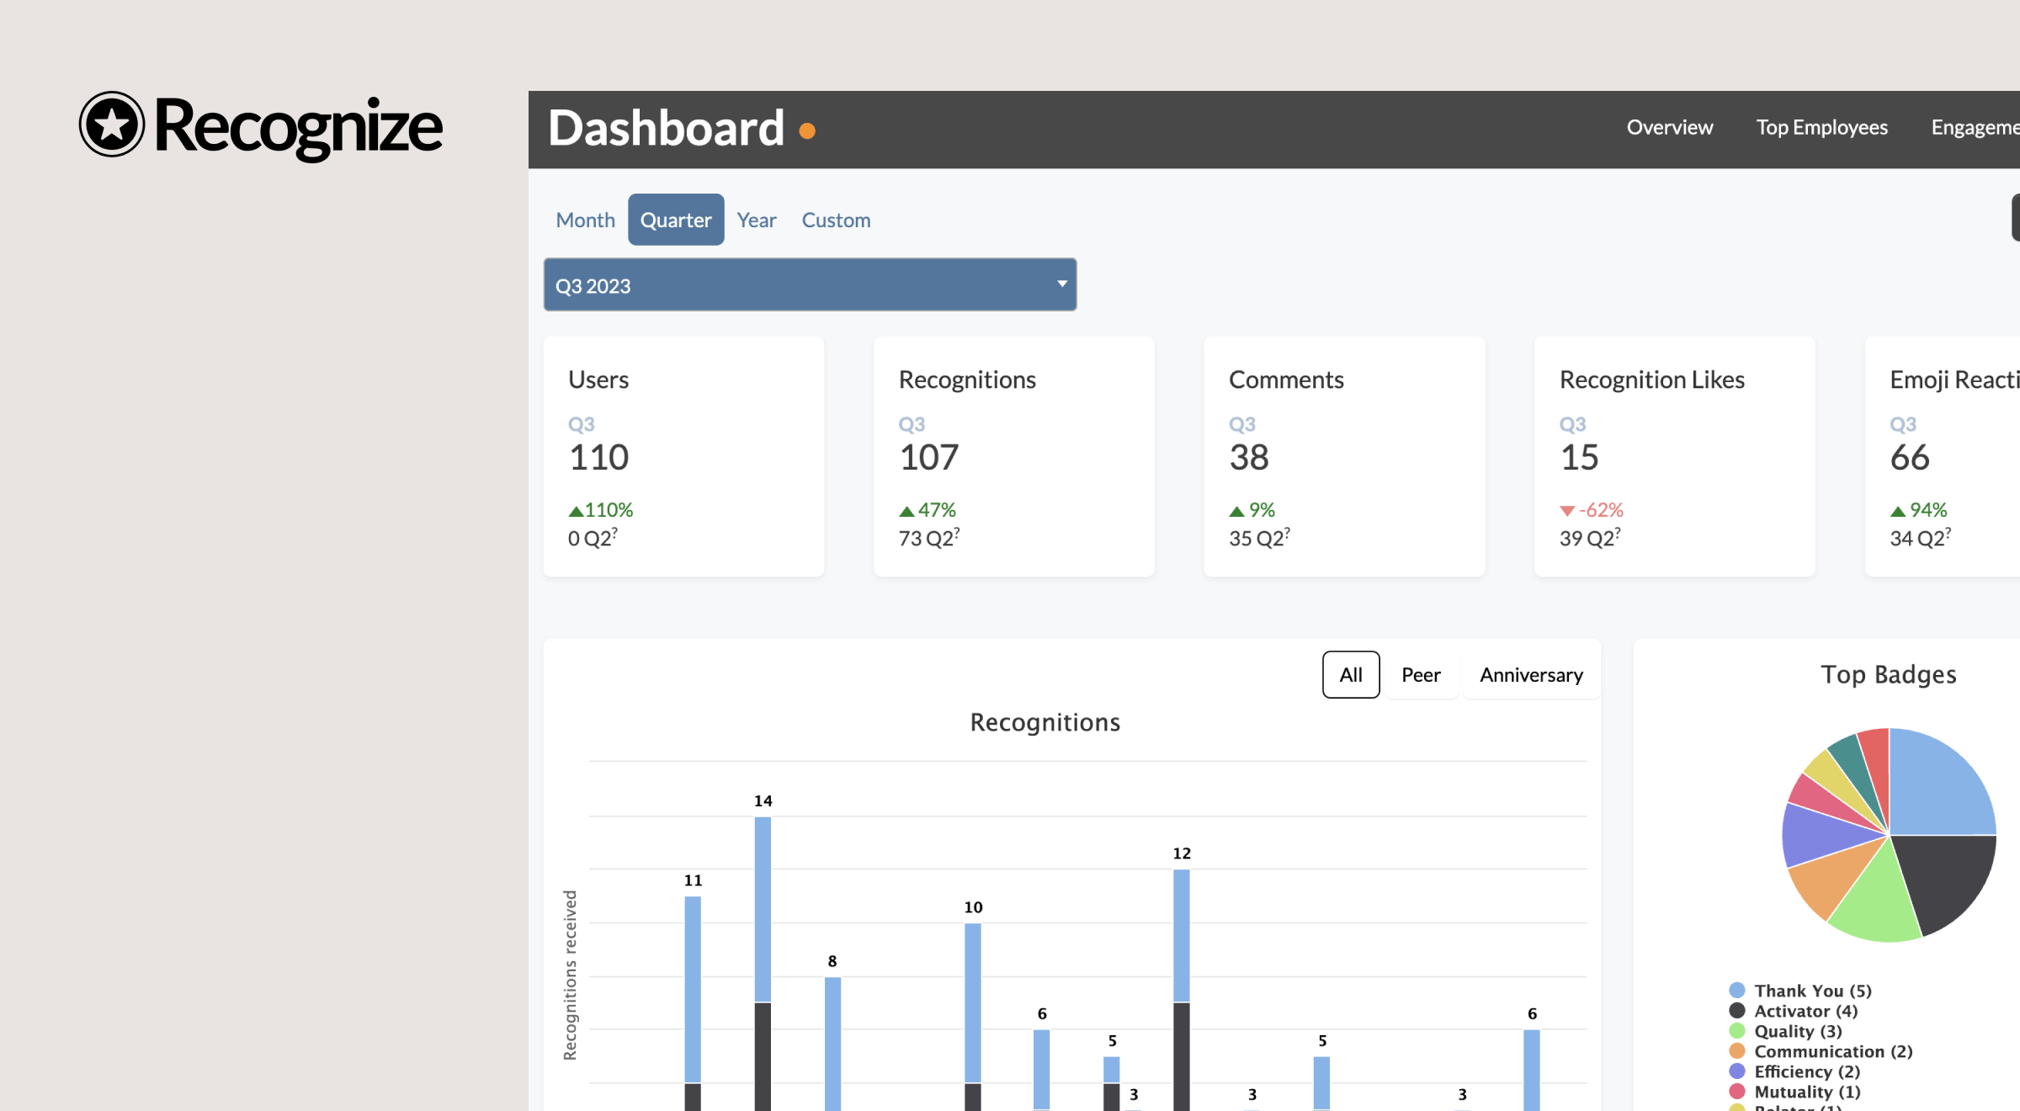Click the green up arrow by 110%
This screenshot has width=2020, height=1111.
click(x=576, y=511)
